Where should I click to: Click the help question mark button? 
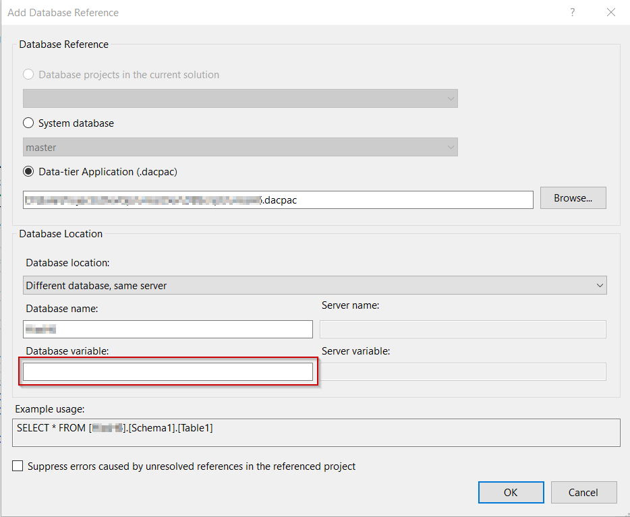click(573, 12)
